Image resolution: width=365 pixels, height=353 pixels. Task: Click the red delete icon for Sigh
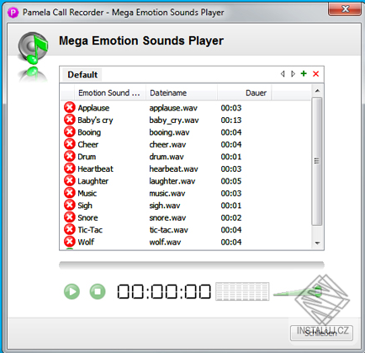coord(70,206)
